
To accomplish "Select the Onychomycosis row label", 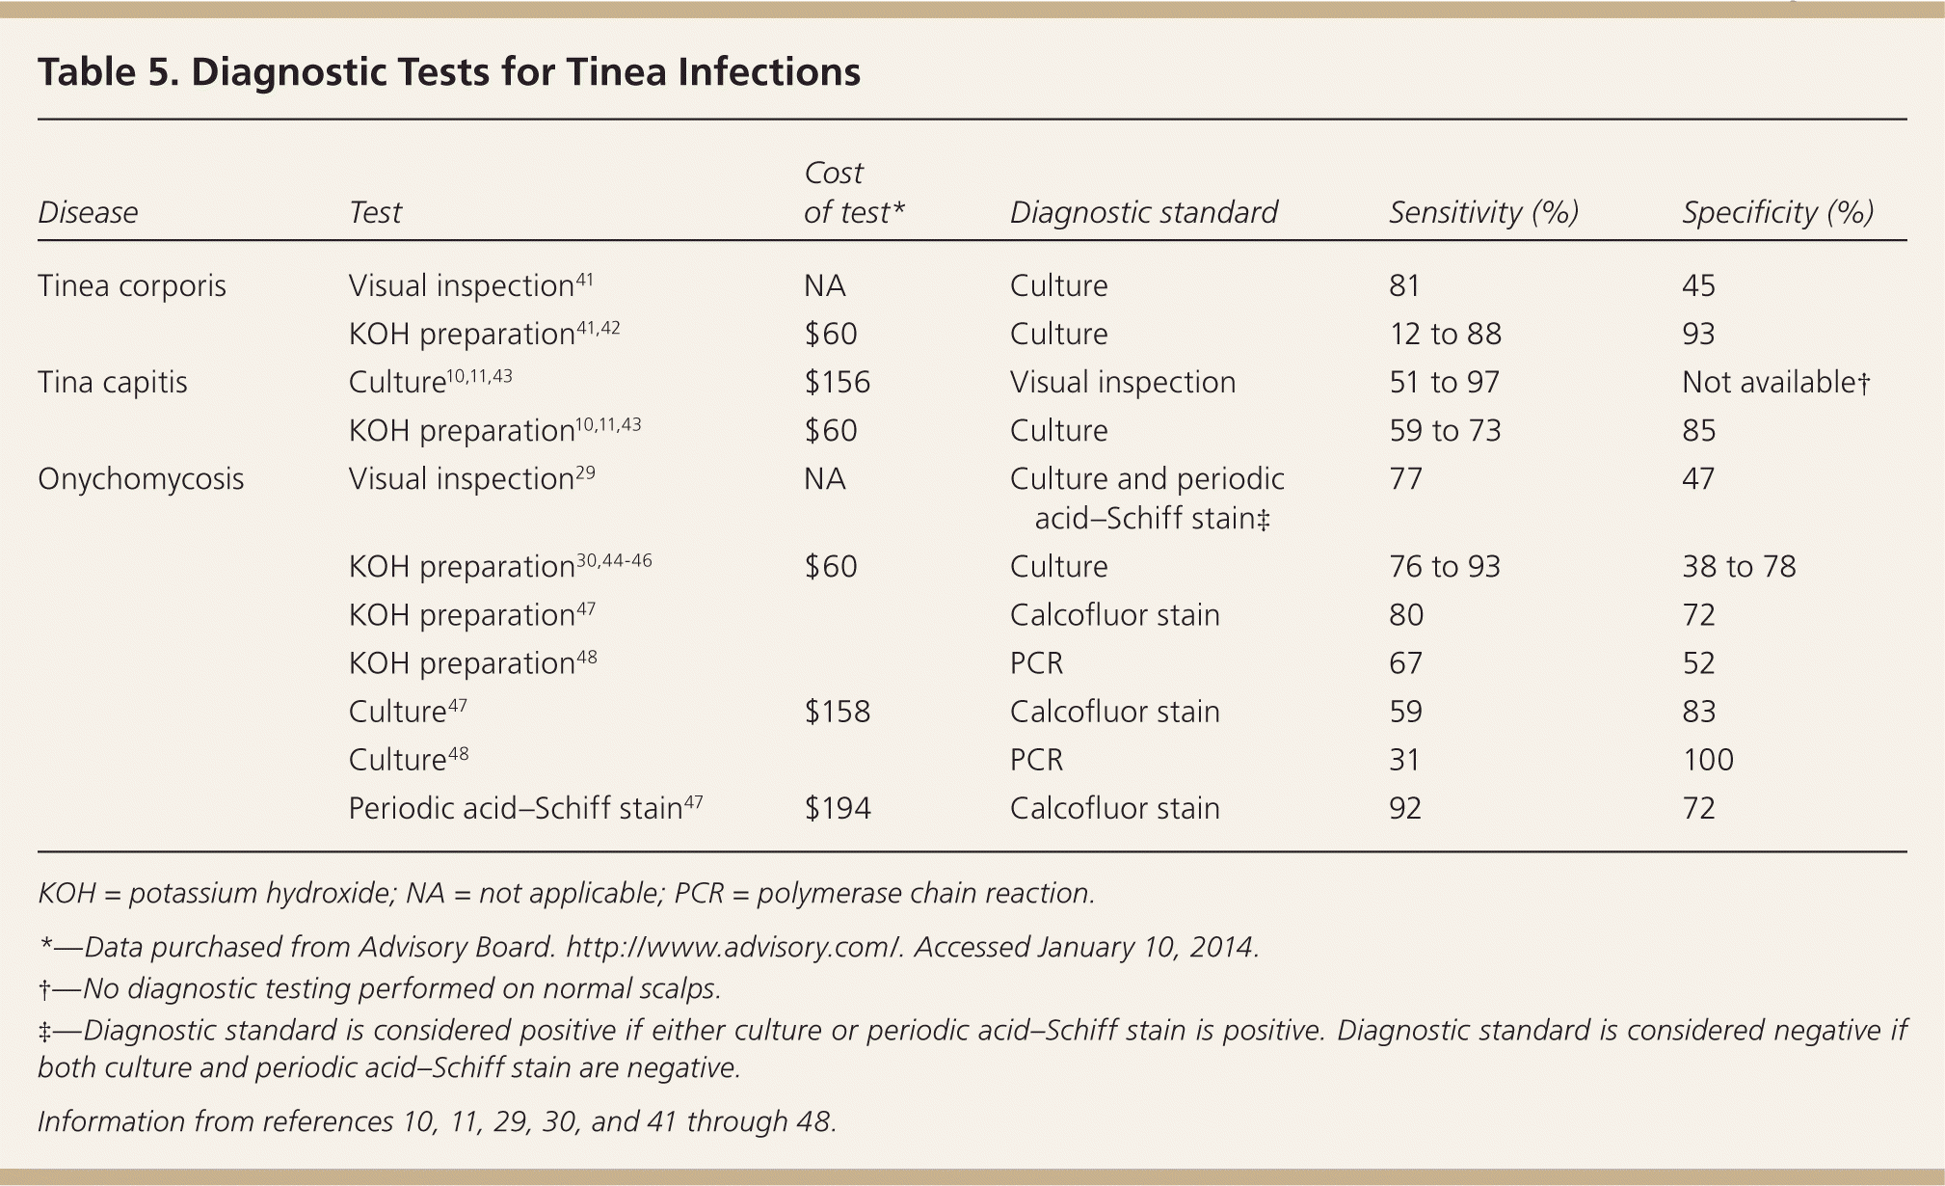I will tap(141, 479).
